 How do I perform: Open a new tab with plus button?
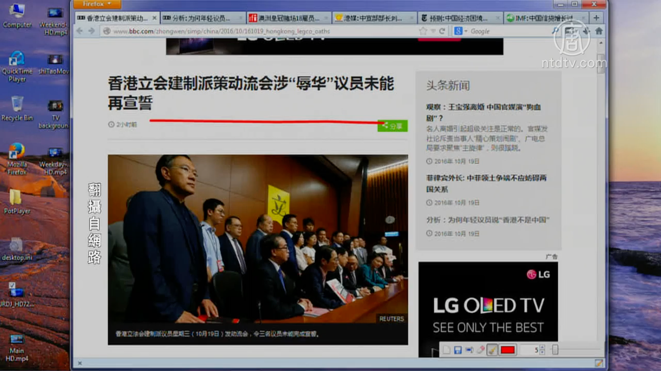coord(596,18)
